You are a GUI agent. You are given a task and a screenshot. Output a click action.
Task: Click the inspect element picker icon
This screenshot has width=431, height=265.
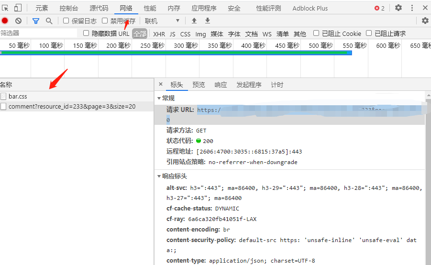coord(5,8)
